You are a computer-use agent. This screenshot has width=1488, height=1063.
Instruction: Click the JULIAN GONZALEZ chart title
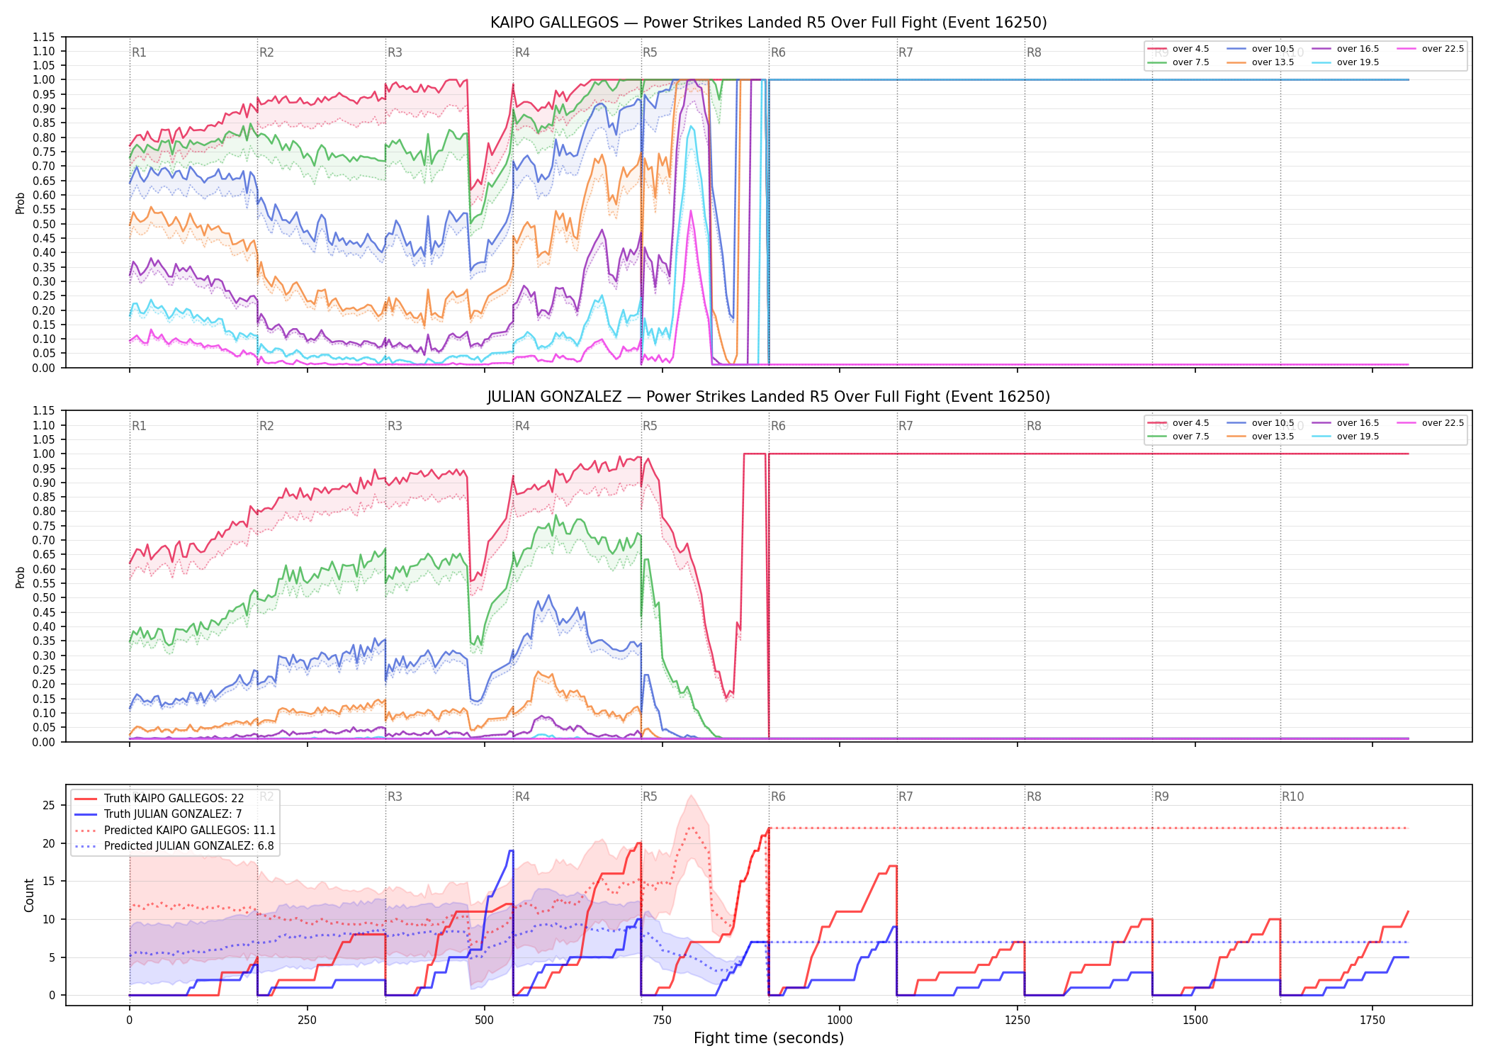(768, 397)
